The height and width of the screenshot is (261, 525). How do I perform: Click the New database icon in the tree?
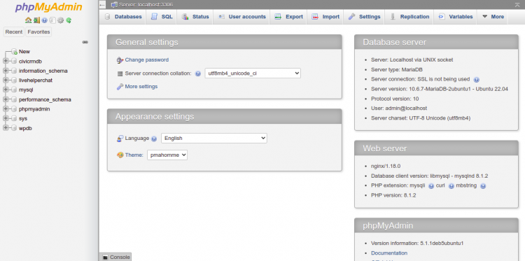pos(14,52)
